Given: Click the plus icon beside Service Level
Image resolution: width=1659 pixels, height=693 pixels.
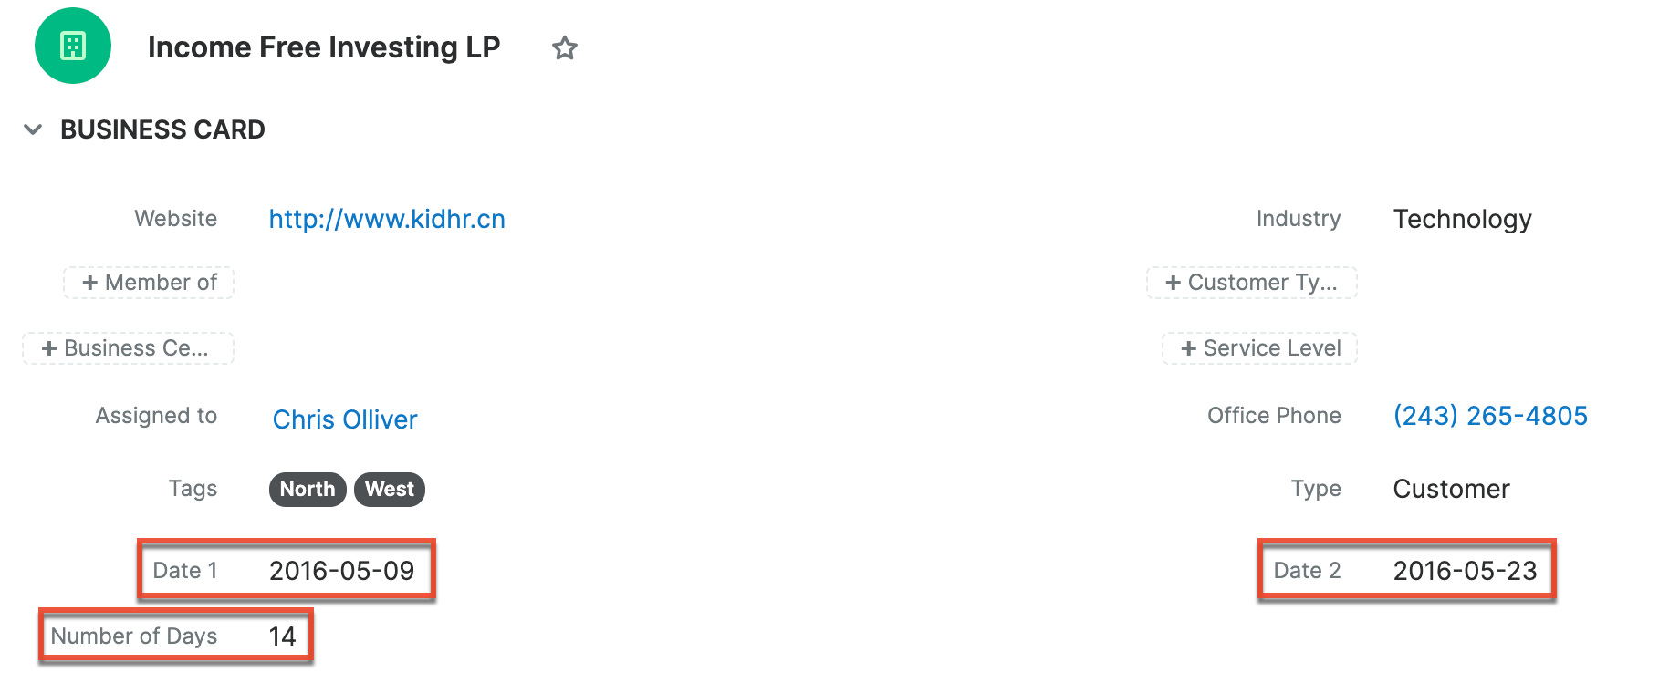Looking at the screenshot, I should point(1188,348).
